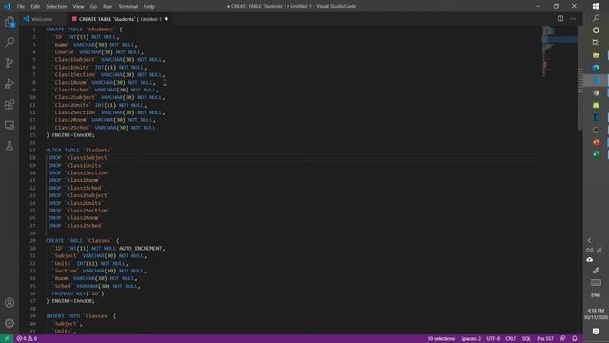Open the taskbar clock showing 4:18 PM
The height and width of the screenshot is (343, 609).
pyautogui.click(x=596, y=313)
